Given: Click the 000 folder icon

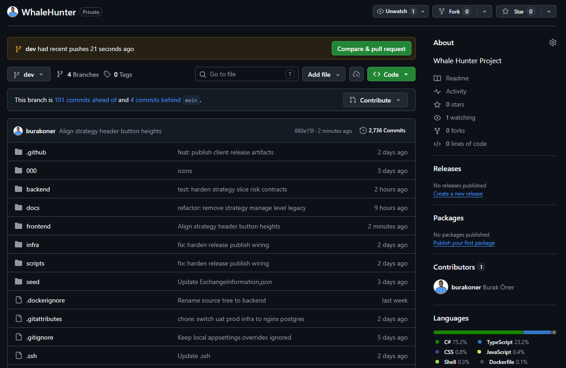Looking at the screenshot, I should (18, 171).
